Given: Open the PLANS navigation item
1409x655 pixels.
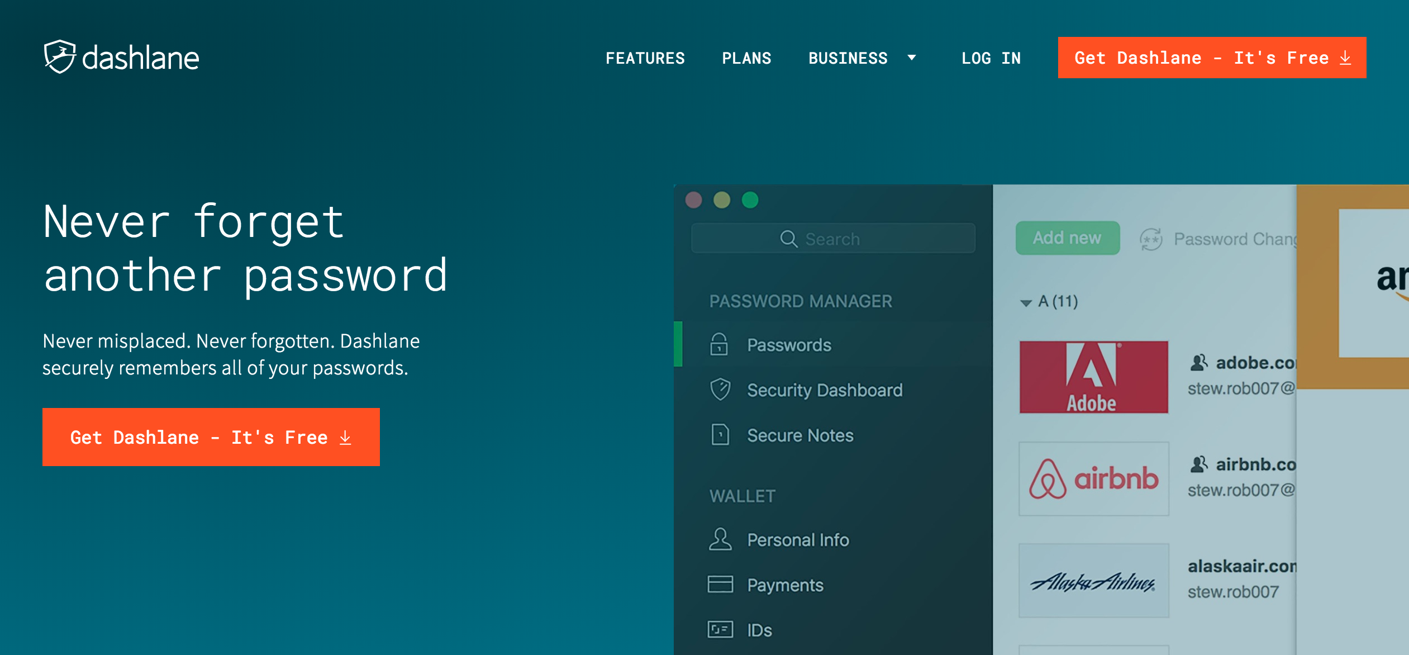Looking at the screenshot, I should [x=746, y=58].
